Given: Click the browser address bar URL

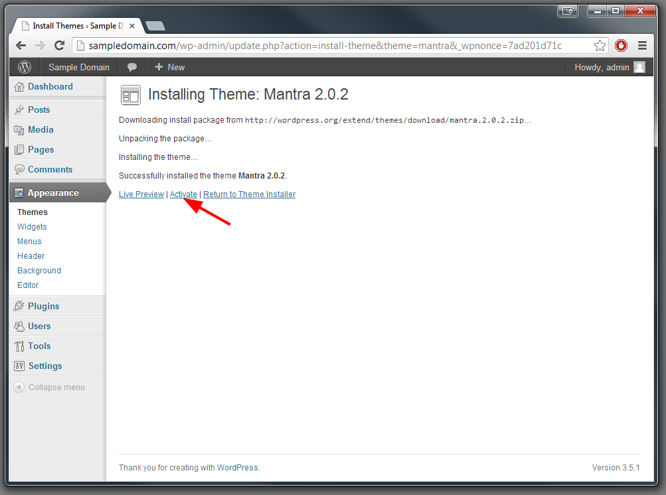Looking at the screenshot, I should point(325,46).
